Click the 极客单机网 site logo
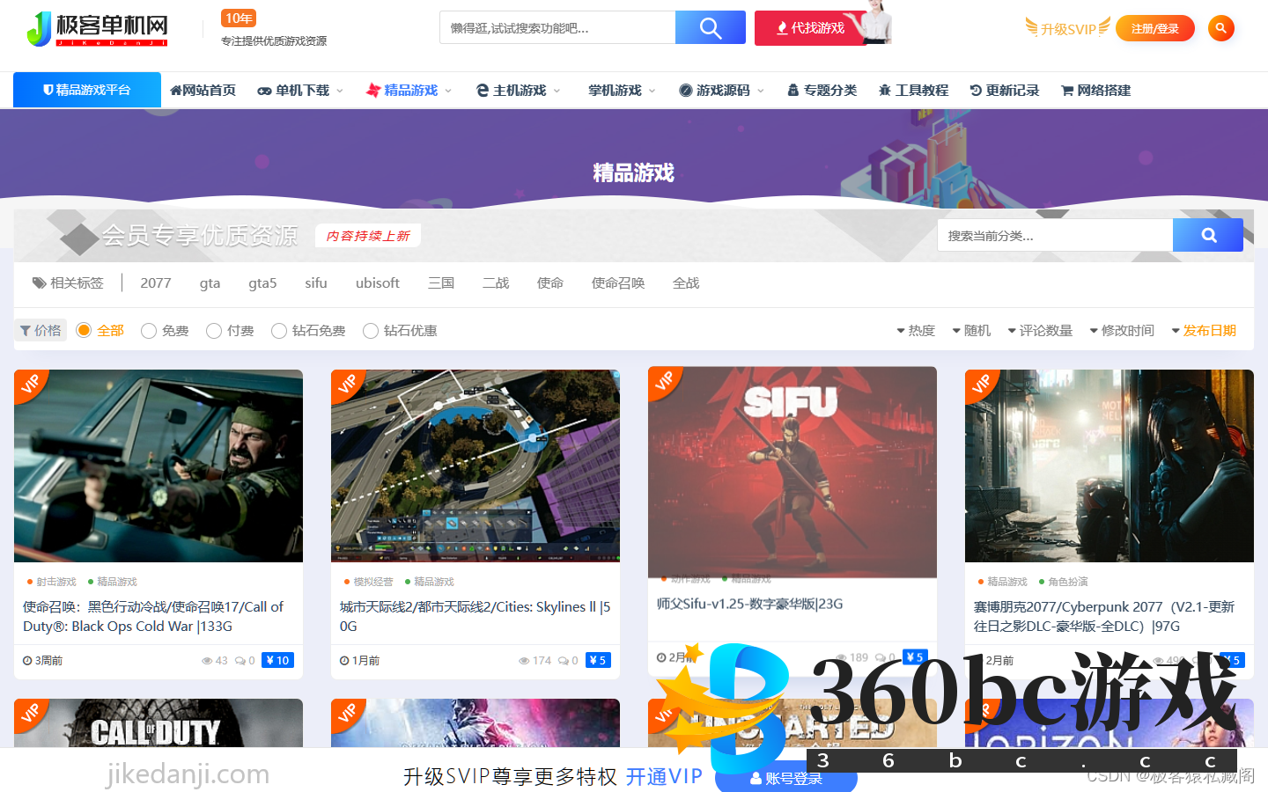 97,29
